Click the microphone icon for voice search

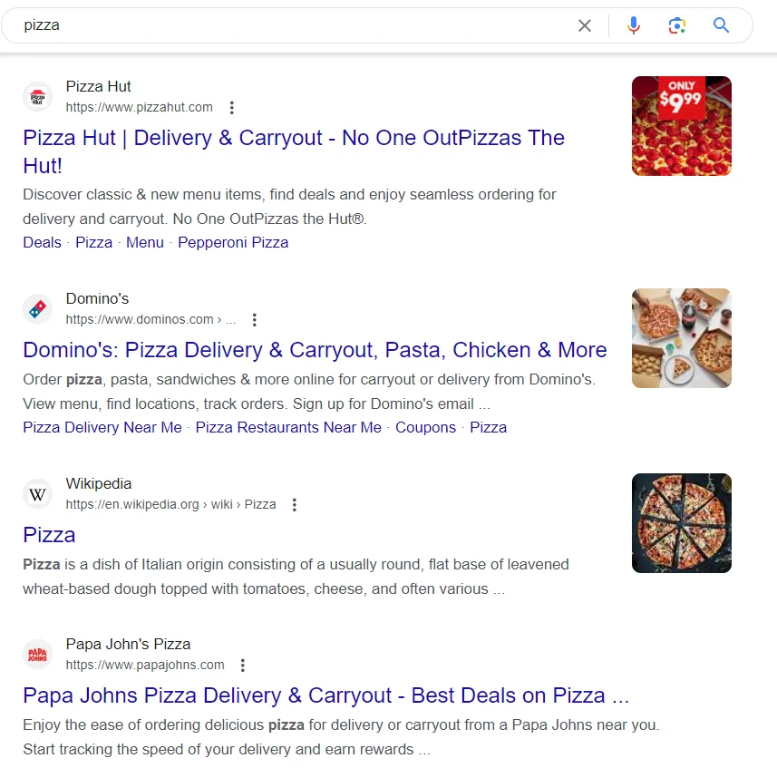(x=633, y=25)
